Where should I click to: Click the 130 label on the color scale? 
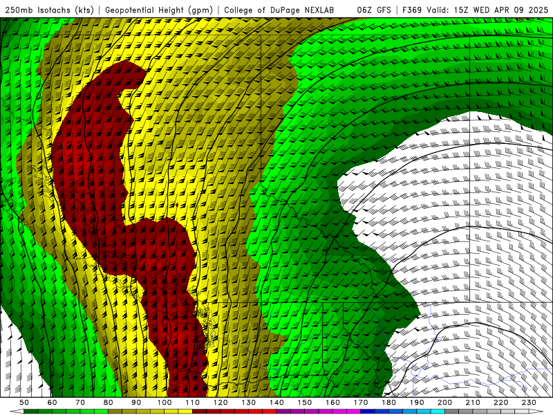click(249, 403)
